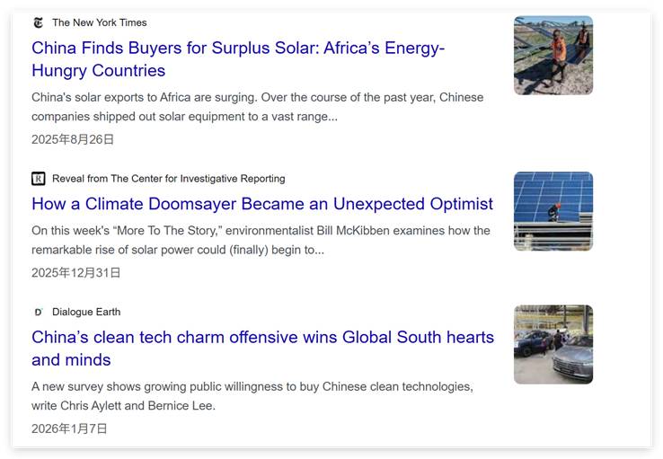Open the solar workers article thumbnail
The height and width of the screenshot is (459, 663).
pos(552,55)
